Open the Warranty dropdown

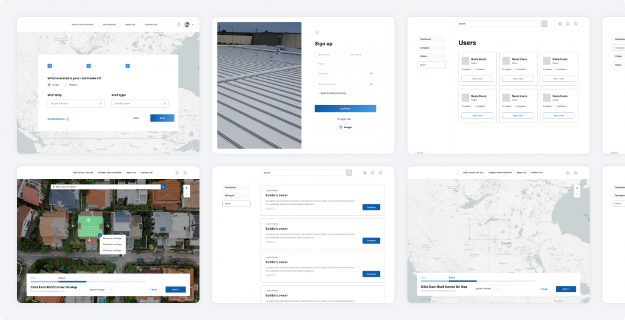tap(76, 104)
